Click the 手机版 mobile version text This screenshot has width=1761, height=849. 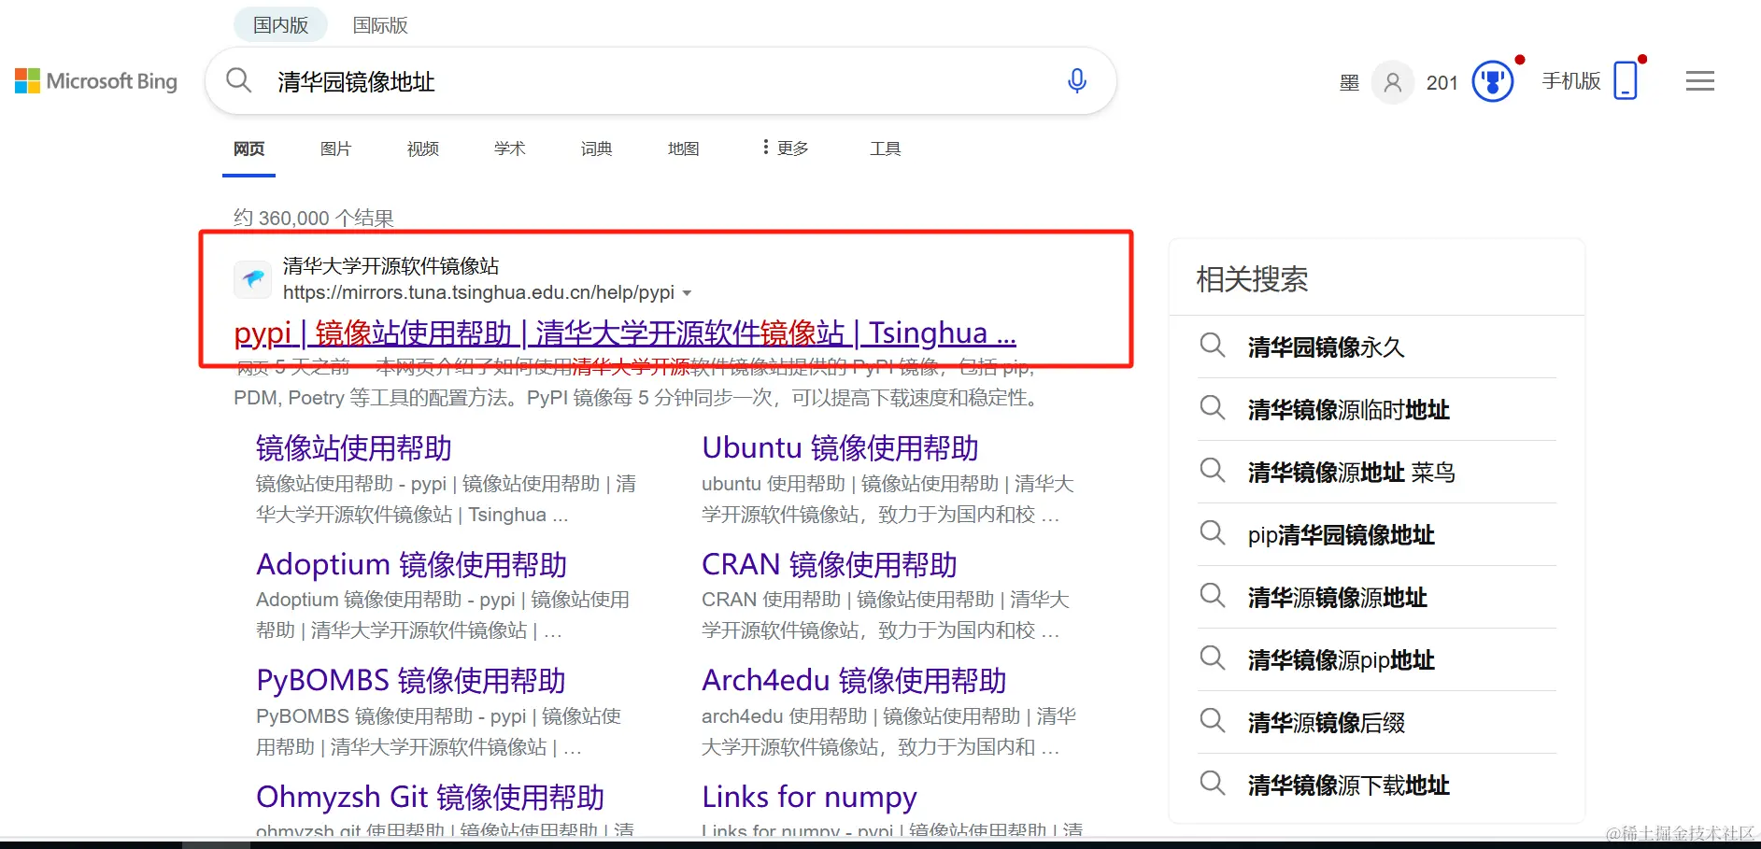pyautogui.click(x=1571, y=81)
